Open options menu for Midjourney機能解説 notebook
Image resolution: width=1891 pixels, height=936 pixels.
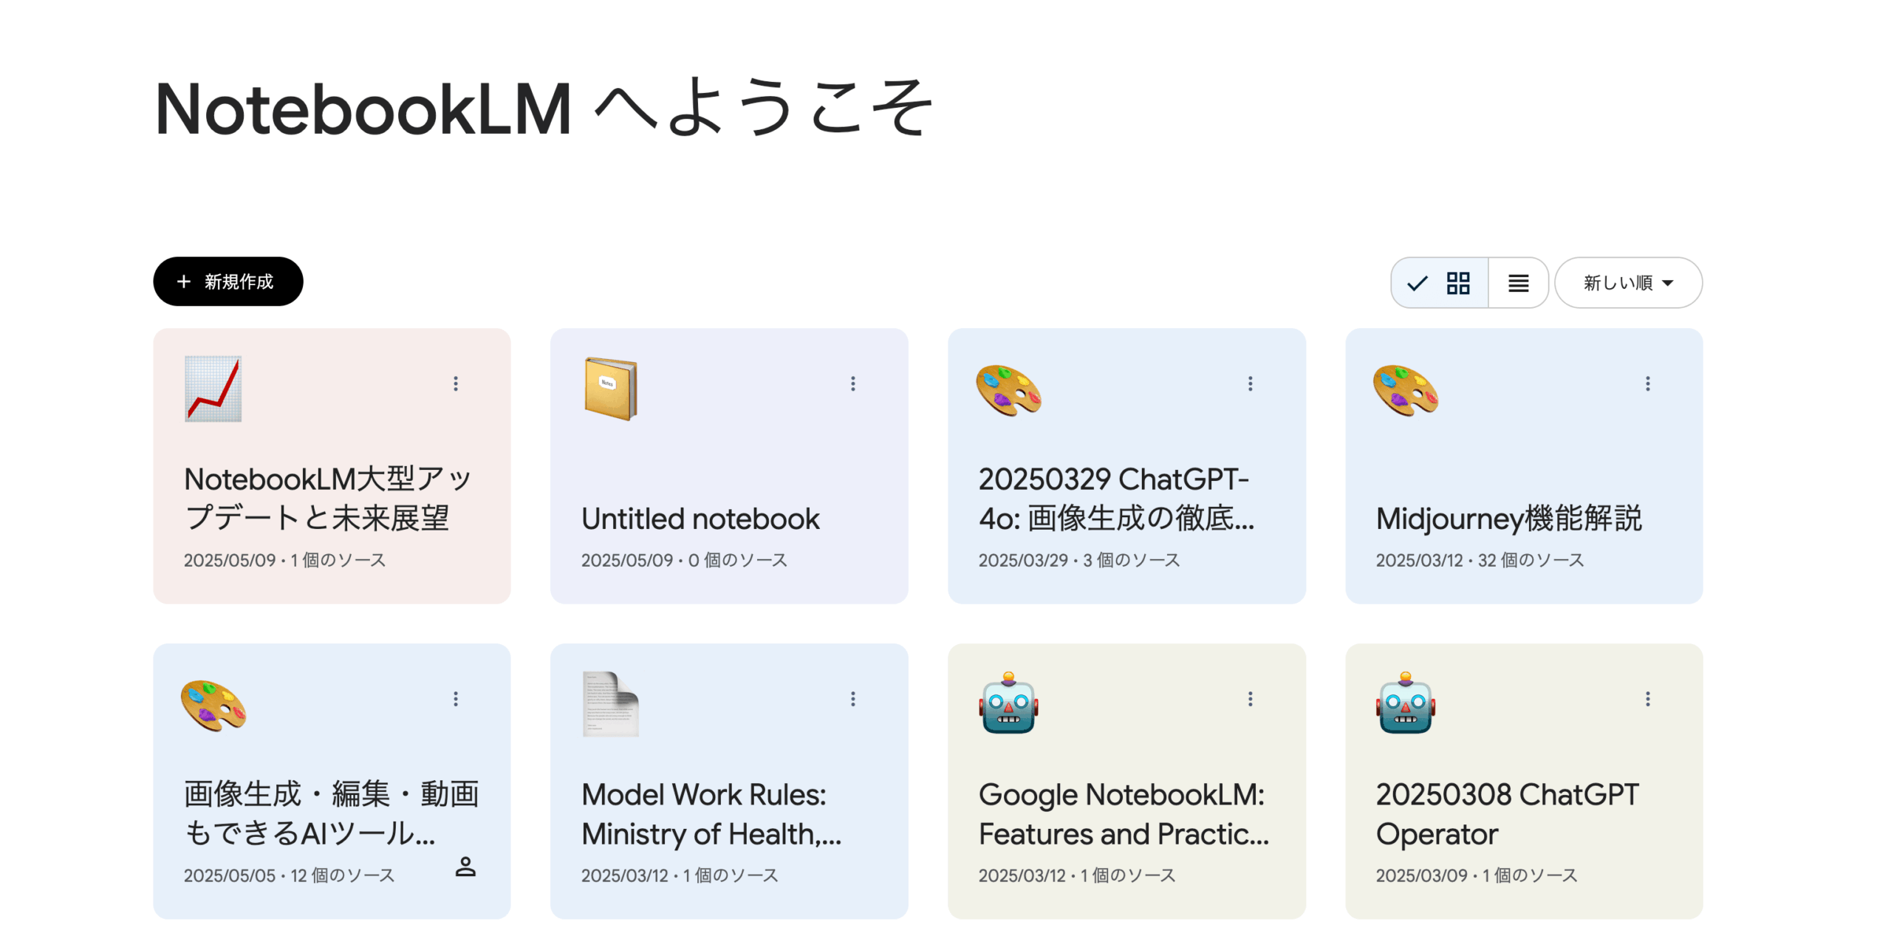click(1647, 383)
